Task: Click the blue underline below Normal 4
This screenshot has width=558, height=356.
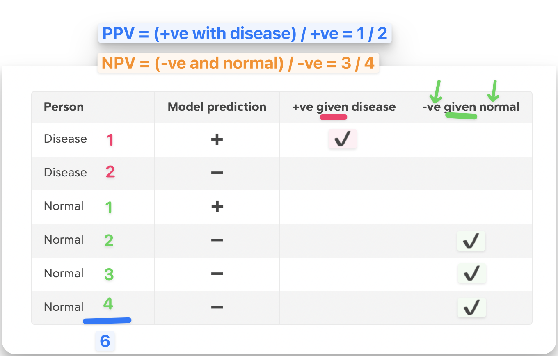Action: 107,321
